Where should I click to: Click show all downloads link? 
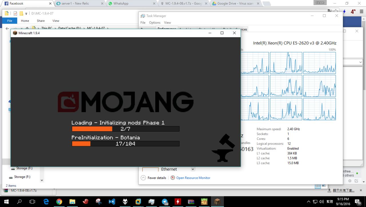343,191
